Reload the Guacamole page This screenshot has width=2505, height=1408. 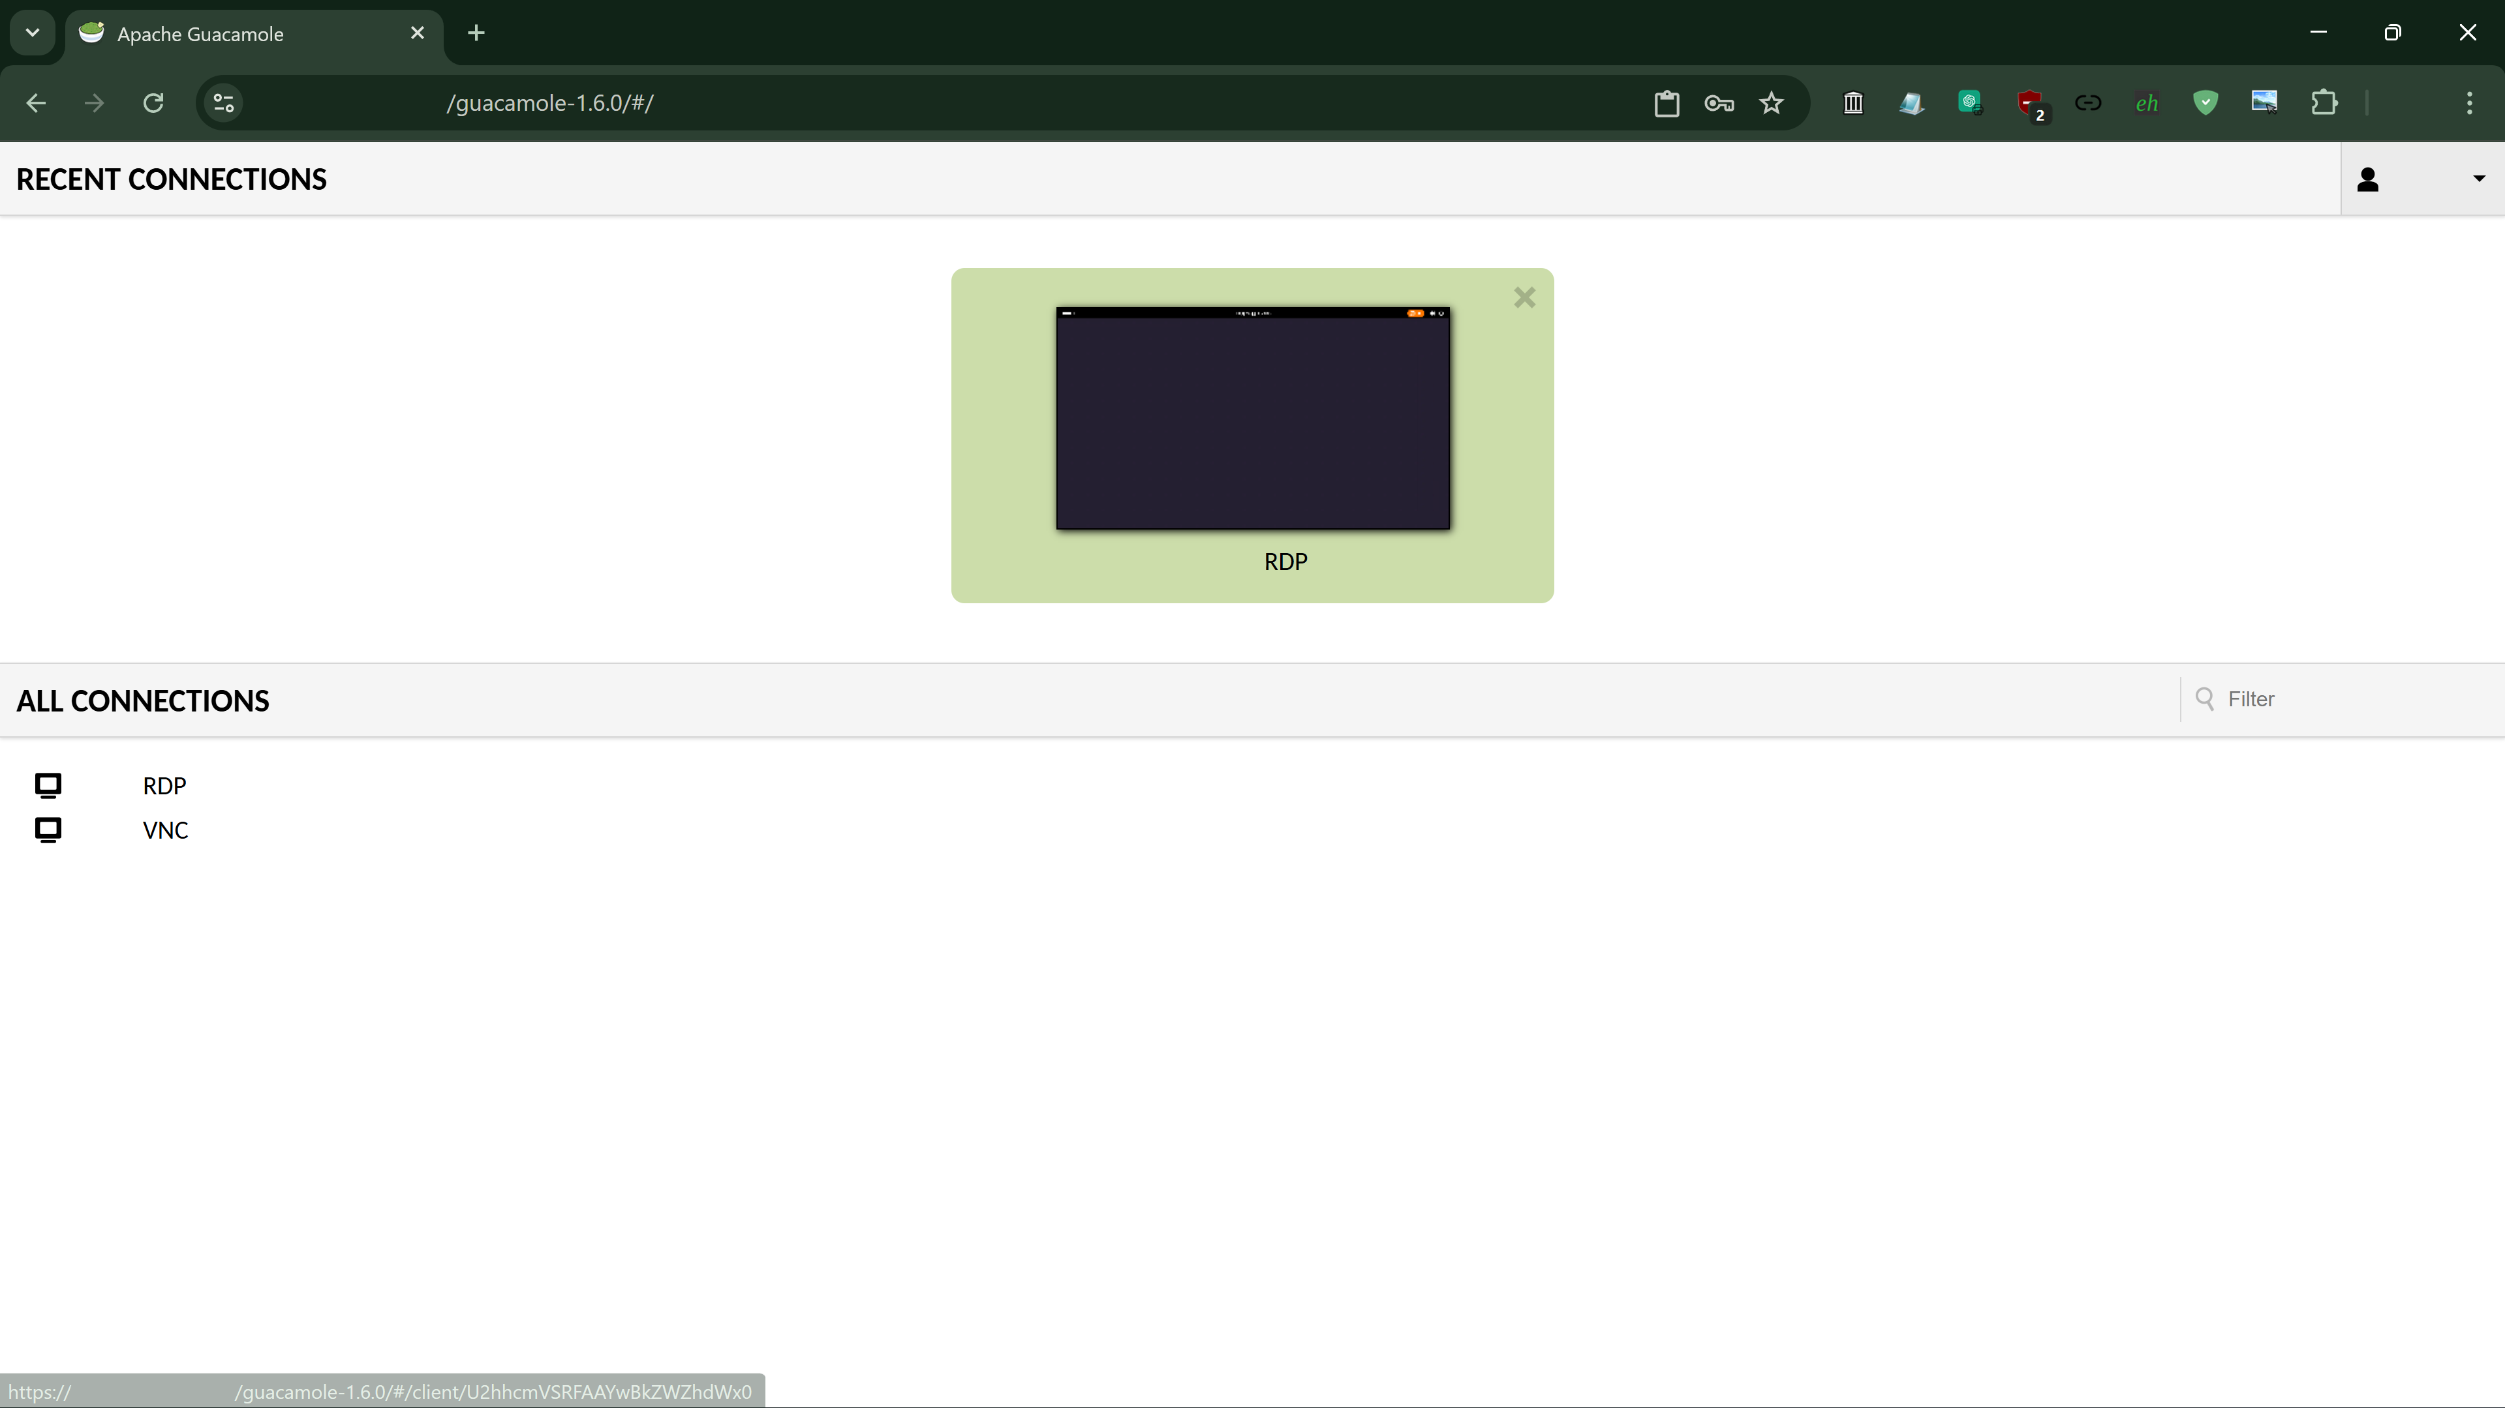pos(153,103)
